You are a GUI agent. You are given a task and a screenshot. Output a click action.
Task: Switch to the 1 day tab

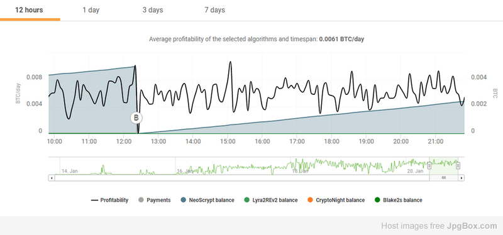(91, 10)
